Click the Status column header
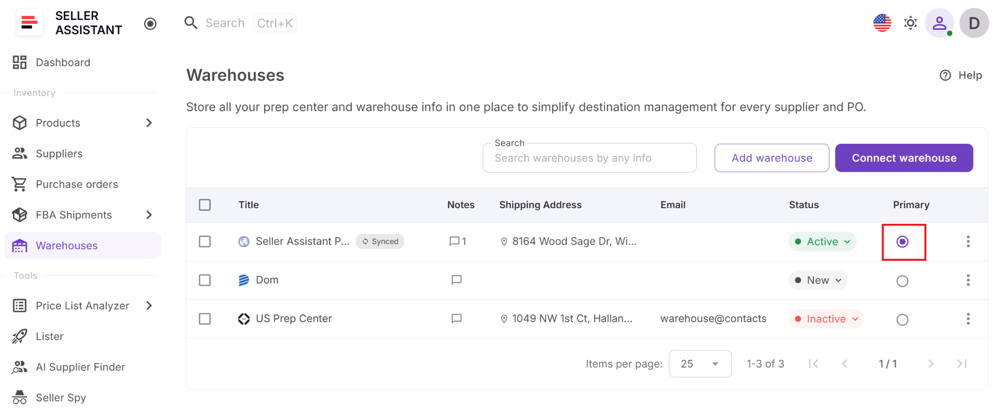998x411 pixels. point(804,205)
